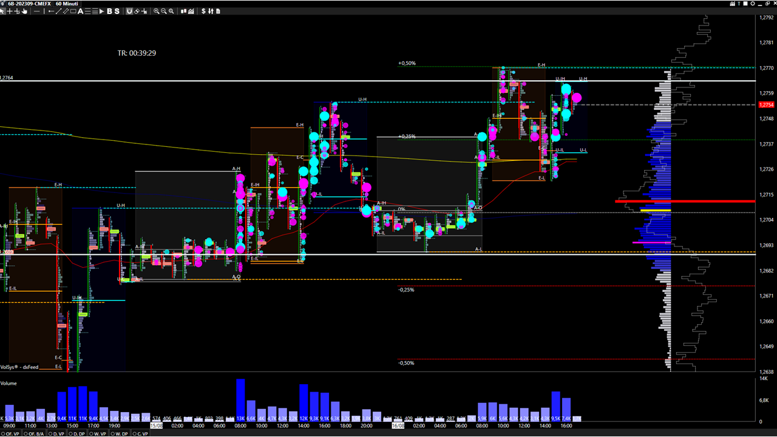
Task: Click the -0,25% deviation level label
Action: coord(406,290)
